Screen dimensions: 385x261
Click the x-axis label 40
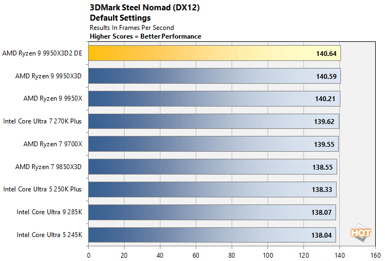pyautogui.click(x=160, y=256)
